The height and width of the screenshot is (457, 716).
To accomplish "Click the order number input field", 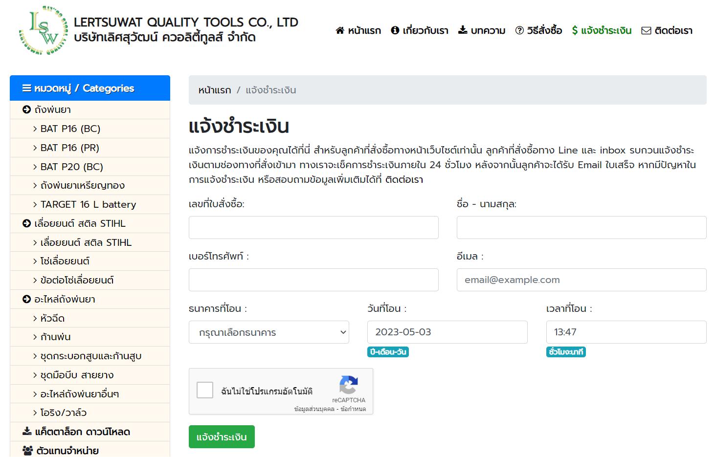I will [x=313, y=228].
